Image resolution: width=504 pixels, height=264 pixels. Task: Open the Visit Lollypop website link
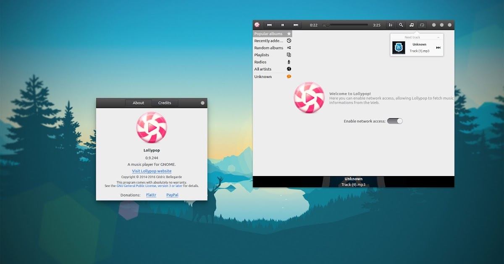coord(151,171)
